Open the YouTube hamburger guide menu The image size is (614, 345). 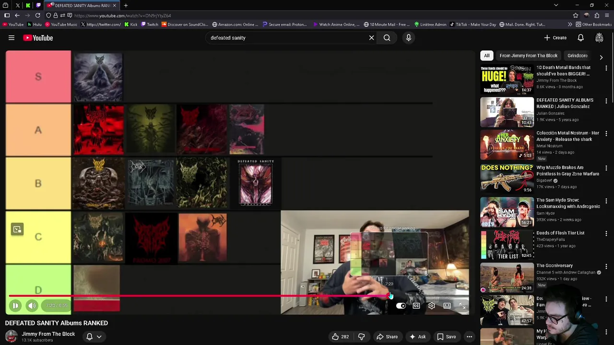[12, 38]
